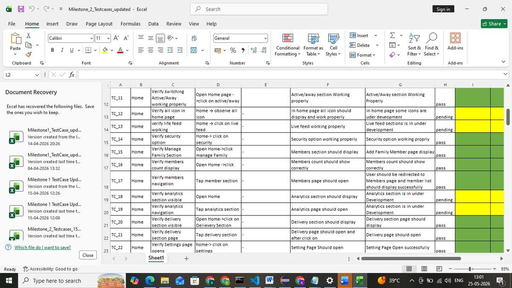Switch to the Insert tab

(52, 24)
